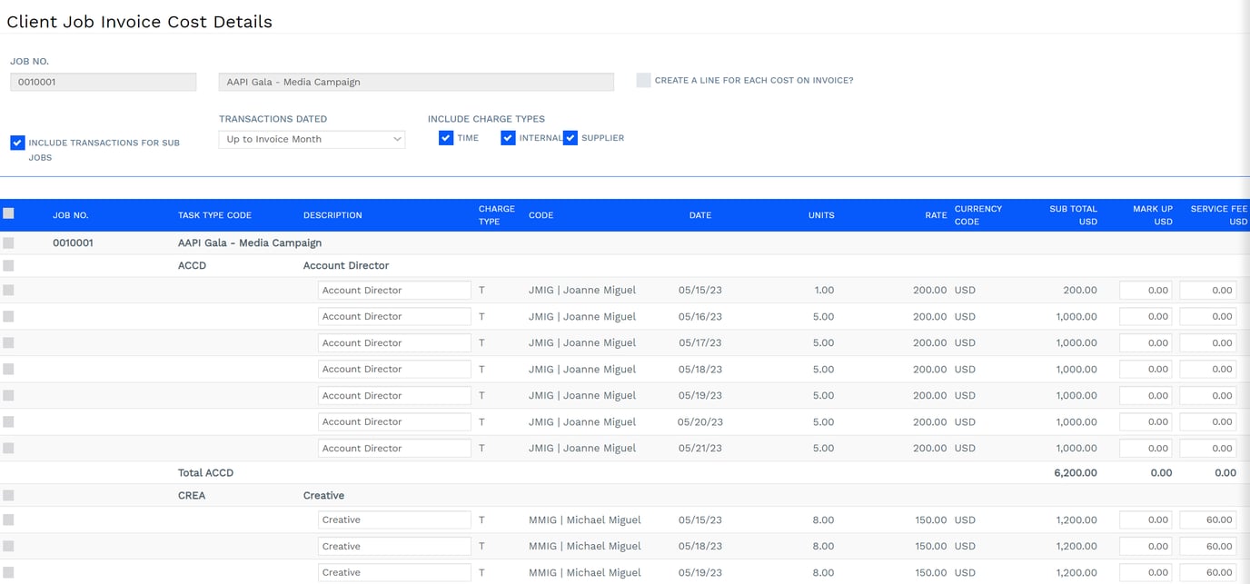Select the ACCD Account Director group checkbox
This screenshot has width=1250, height=584.
[8, 265]
